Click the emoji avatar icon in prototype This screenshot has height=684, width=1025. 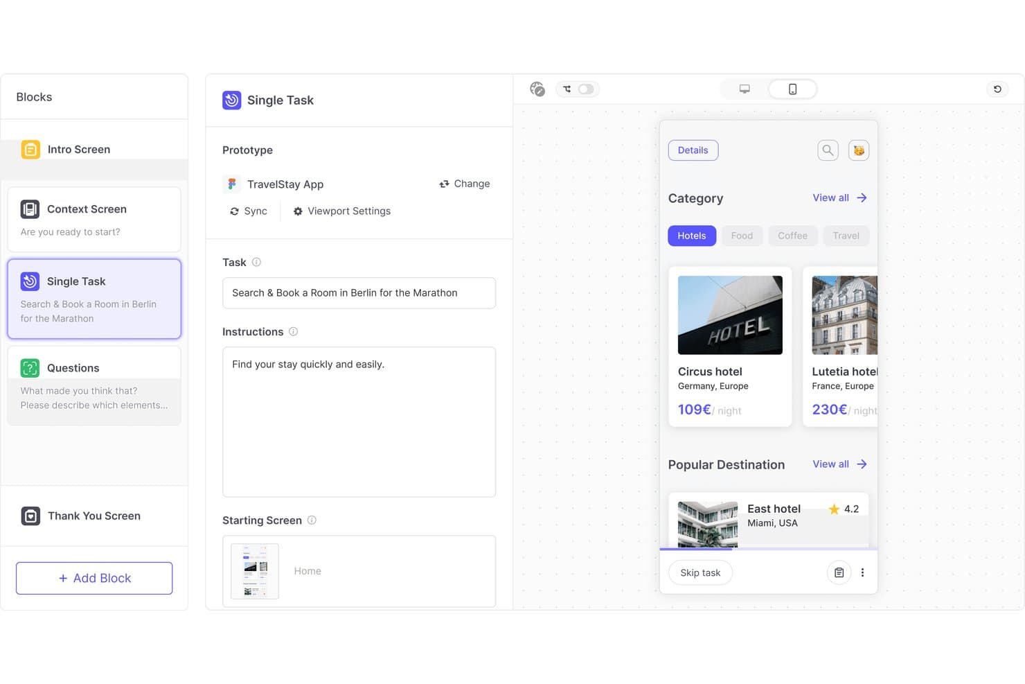pos(859,150)
